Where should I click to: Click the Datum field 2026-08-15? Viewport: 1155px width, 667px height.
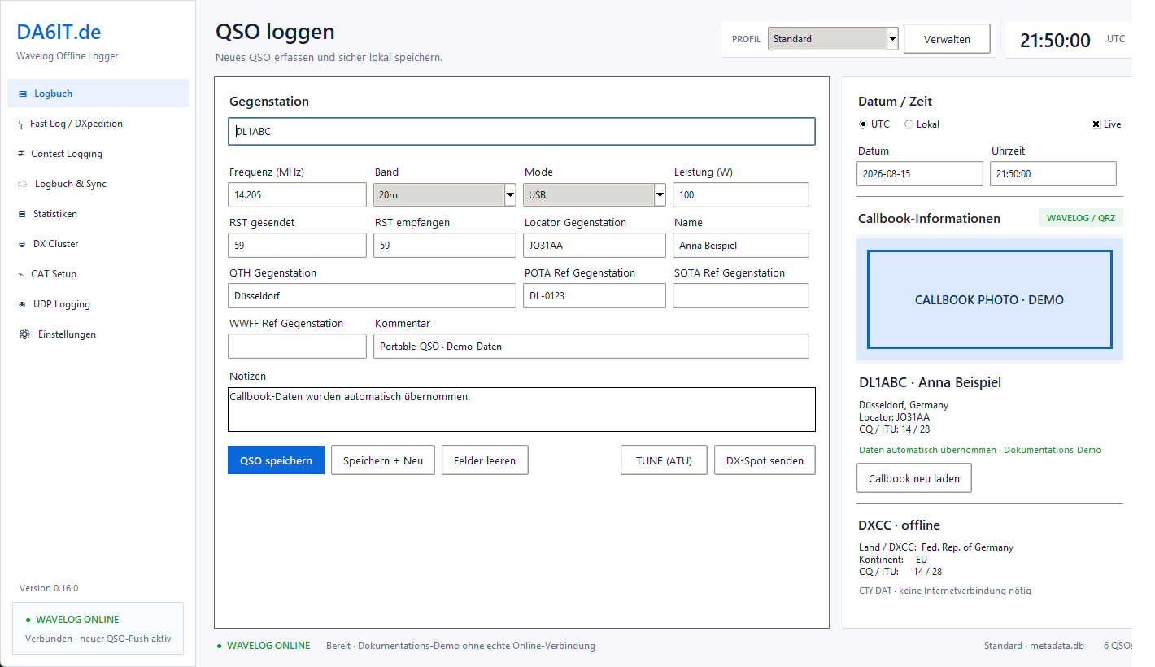click(x=920, y=174)
